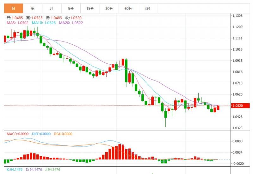
Task: Click the MA20: 1.0522 indicator label
Action: point(71,23)
